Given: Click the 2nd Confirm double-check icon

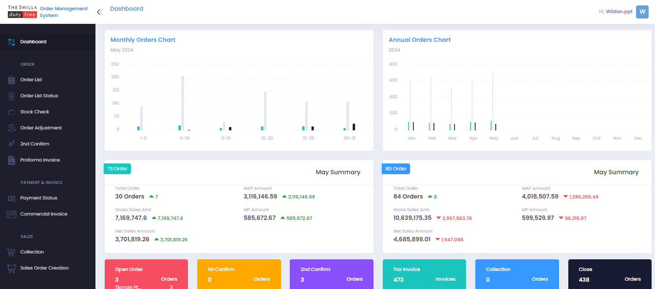Looking at the screenshot, I should (x=11, y=144).
